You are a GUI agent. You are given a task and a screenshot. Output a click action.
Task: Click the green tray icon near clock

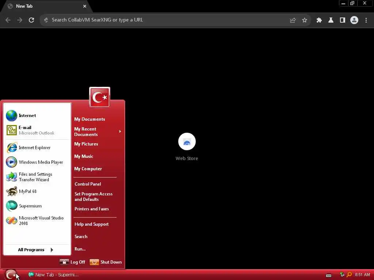342,275
